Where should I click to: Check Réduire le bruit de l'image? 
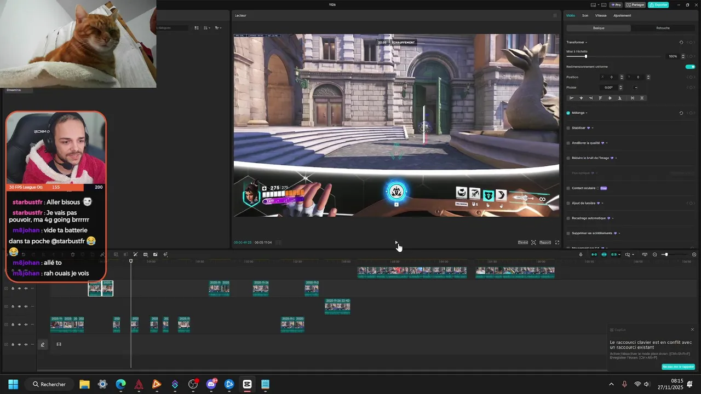tap(568, 158)
